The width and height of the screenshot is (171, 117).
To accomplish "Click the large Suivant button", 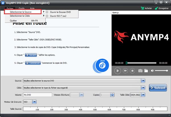I will tap(158, 88).
